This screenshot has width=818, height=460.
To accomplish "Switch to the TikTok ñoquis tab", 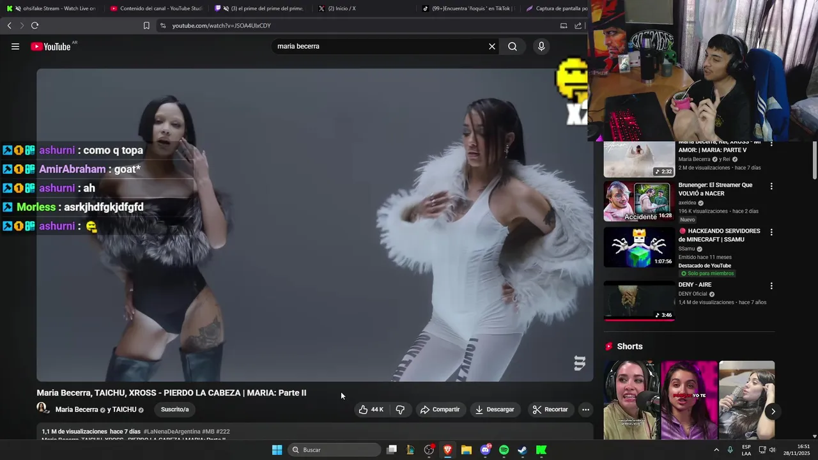I will click(x=468, y=8).
